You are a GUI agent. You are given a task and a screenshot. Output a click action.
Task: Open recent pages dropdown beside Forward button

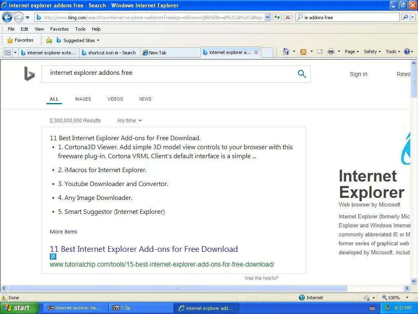27,18
